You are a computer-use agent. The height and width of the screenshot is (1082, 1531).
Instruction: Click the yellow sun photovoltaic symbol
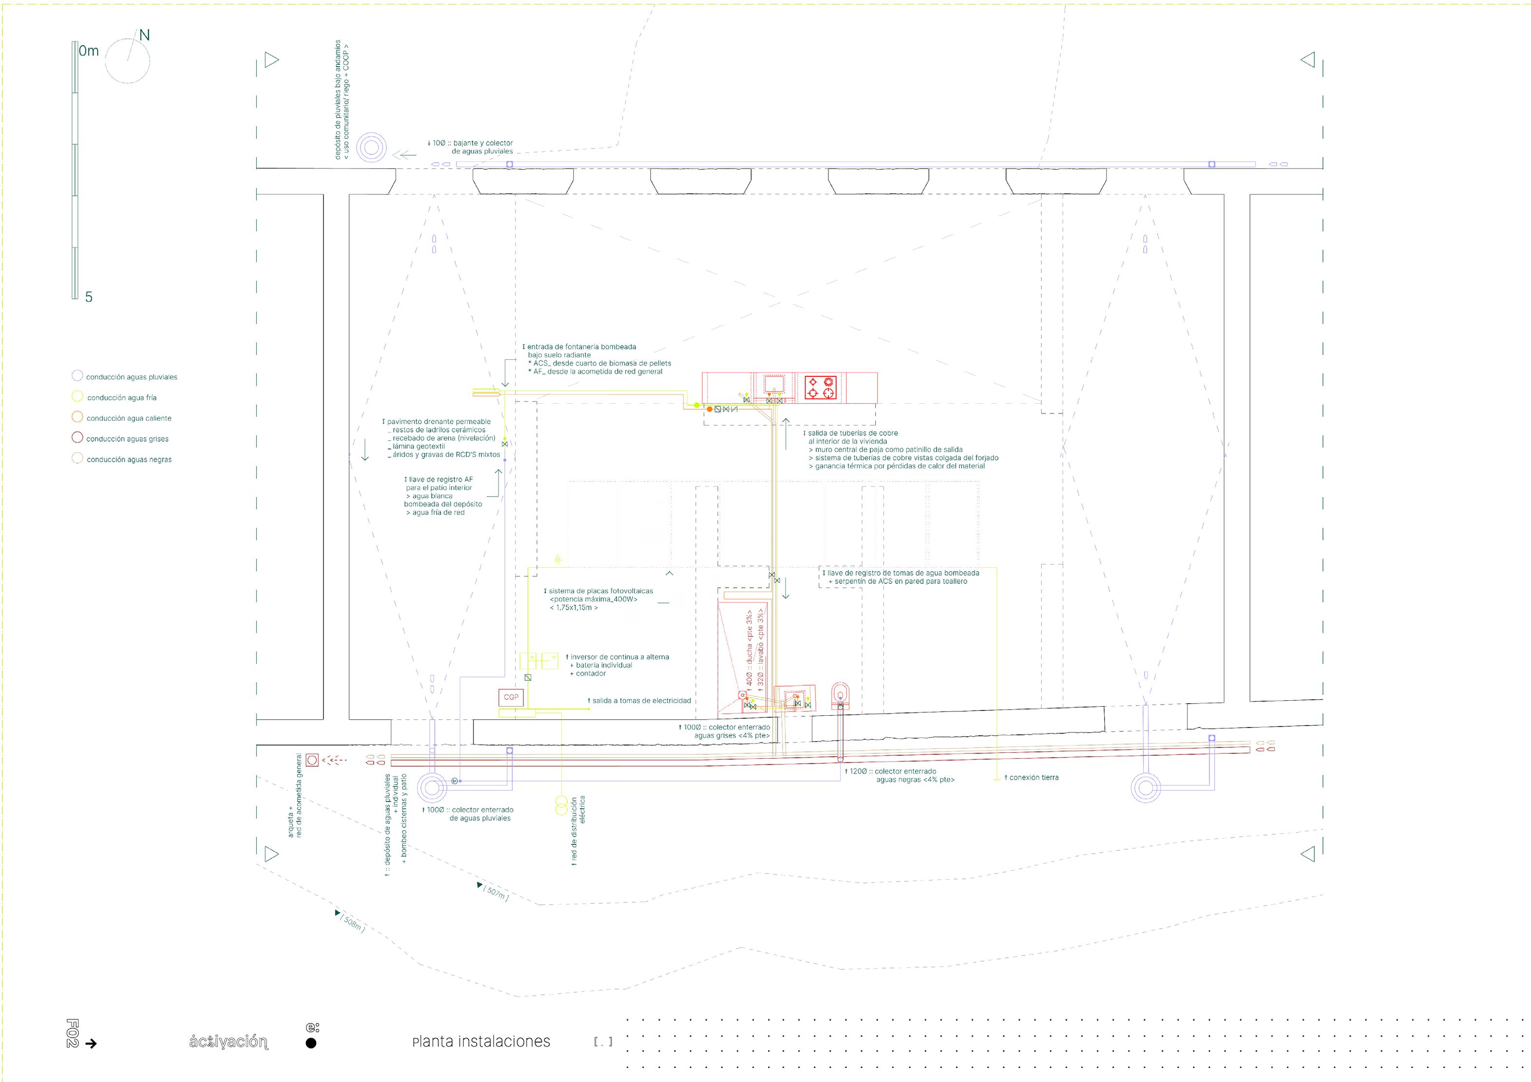tap(557, 559)
